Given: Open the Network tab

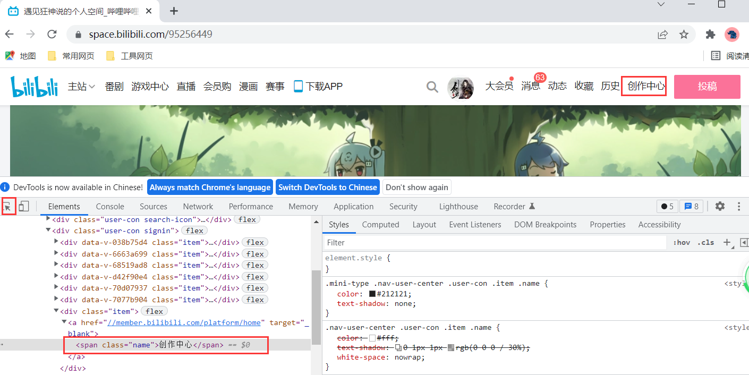Looking at the screenshot, I should (198, 207).
